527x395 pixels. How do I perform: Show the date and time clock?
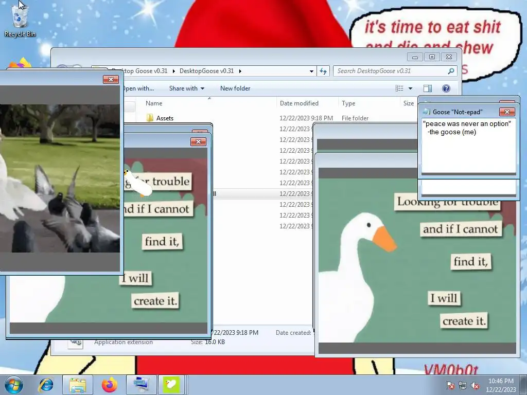point(501,385)
